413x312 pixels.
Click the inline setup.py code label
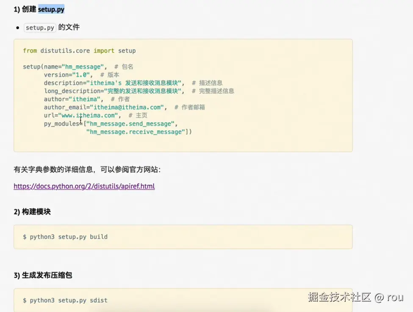click(40, 28)
